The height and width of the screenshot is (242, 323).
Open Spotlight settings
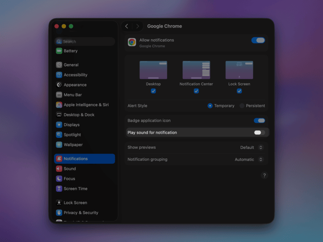pos(85,135)
